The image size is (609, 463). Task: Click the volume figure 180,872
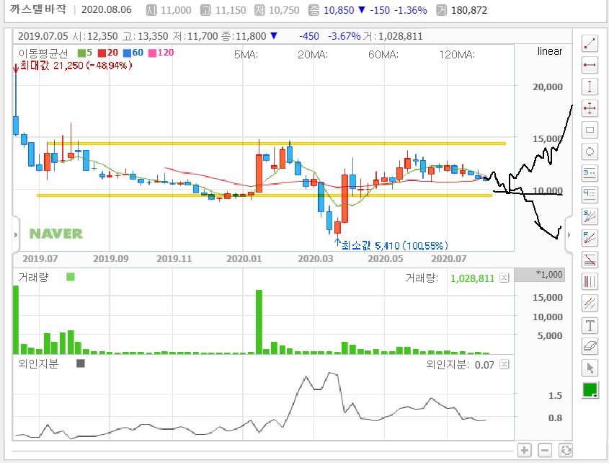click(x=469, y=10)
